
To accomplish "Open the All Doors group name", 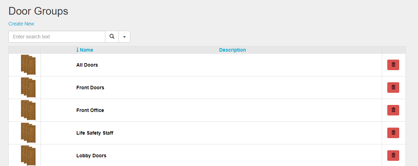I will tap(87, 65).
